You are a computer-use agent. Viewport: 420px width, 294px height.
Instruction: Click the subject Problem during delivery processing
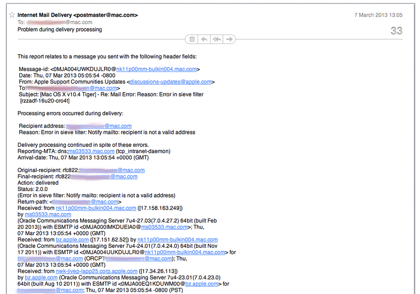coord(60,29)
